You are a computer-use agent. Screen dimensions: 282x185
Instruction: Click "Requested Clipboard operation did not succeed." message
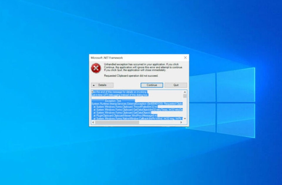(131, 76)
